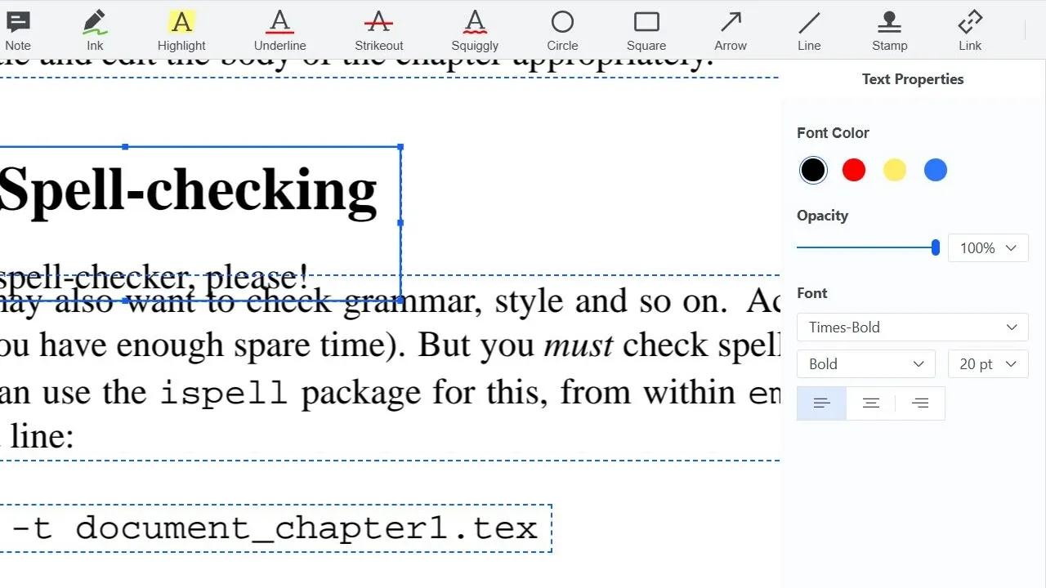
Task: Select the Square shape tool
Action: [646, 31]
